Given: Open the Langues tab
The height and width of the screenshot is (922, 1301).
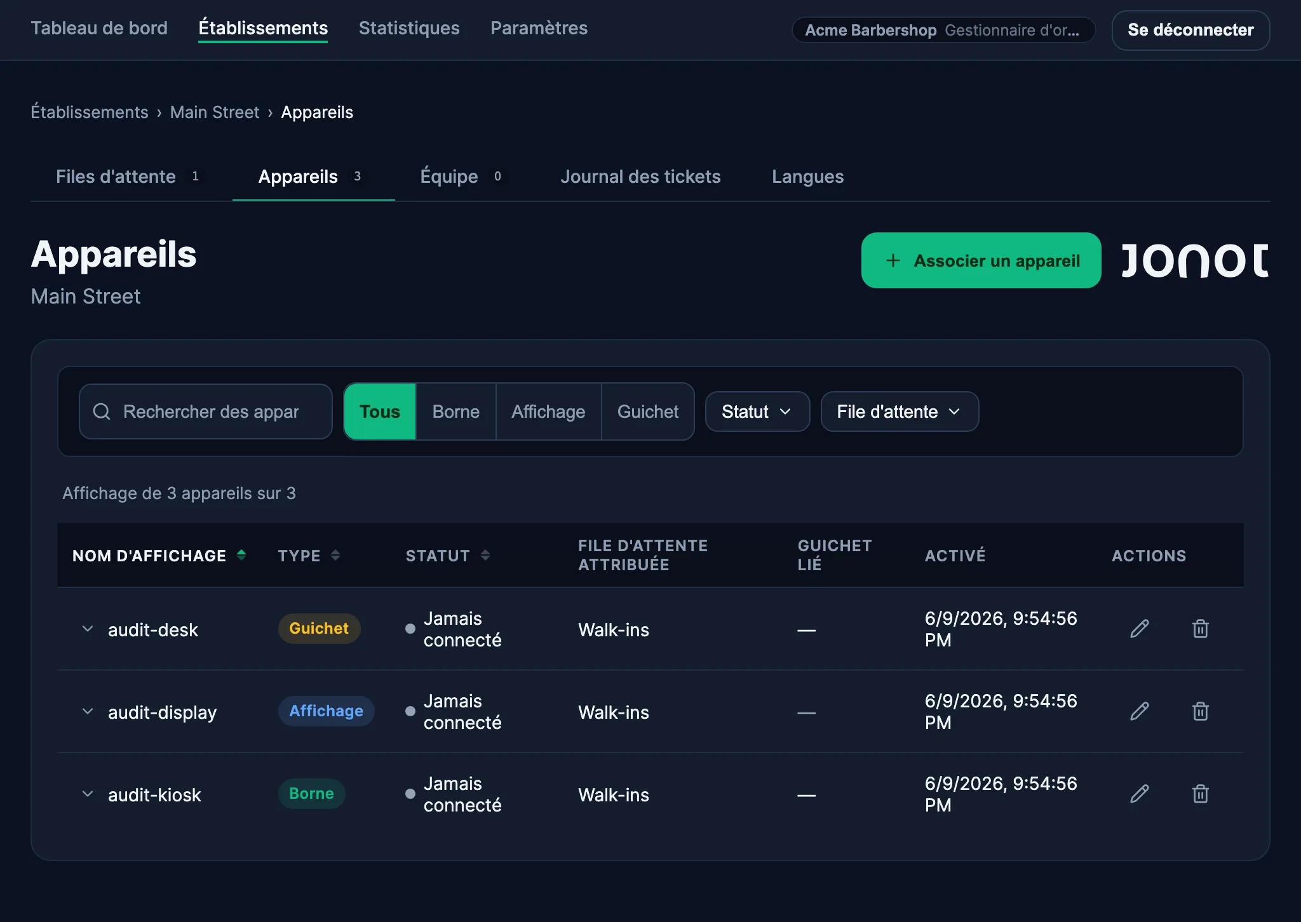Looking at the screenshot, I should (x=807, y=177).
